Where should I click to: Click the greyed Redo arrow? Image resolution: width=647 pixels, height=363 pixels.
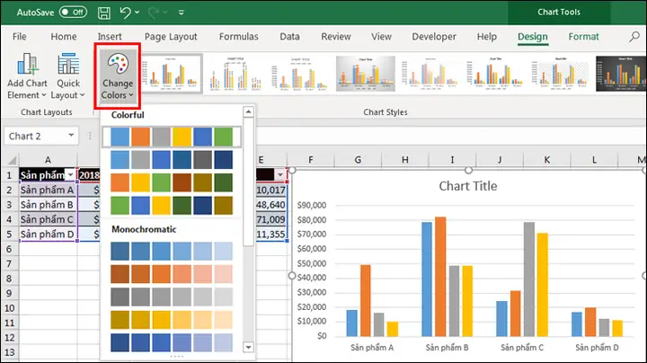coord(154,13)
